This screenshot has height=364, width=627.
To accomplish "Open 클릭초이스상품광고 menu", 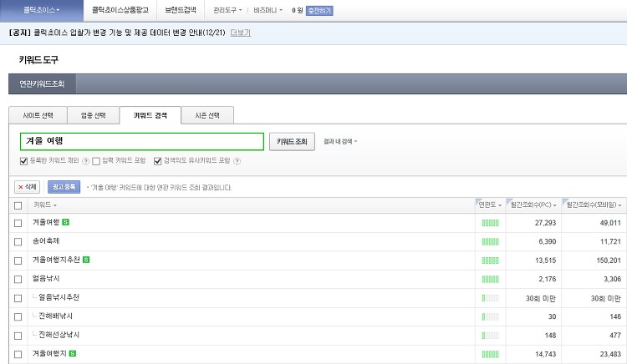I will coord(120,10).
